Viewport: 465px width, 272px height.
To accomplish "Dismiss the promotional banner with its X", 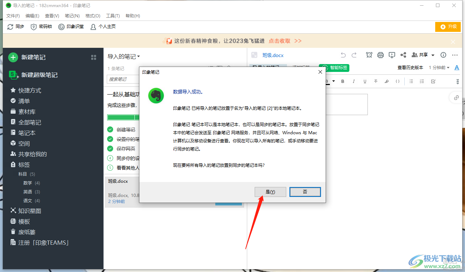I will (x=453, y=41).
